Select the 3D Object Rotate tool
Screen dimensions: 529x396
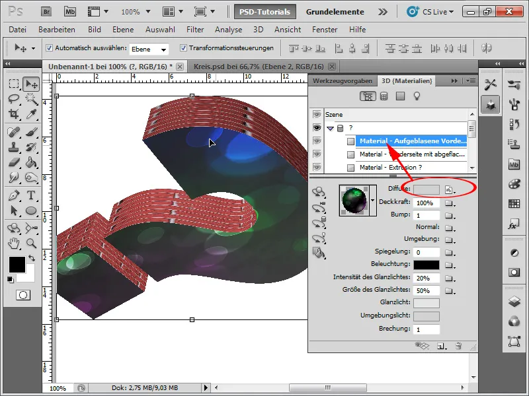tap(13, 228)
